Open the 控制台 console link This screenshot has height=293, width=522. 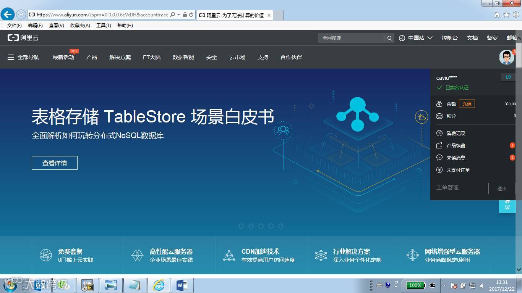(x=450, y=38)
